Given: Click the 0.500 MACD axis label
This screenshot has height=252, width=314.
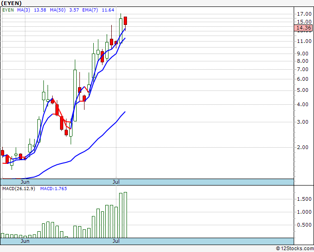Looking at the screenshot, I should pos(304,225).
